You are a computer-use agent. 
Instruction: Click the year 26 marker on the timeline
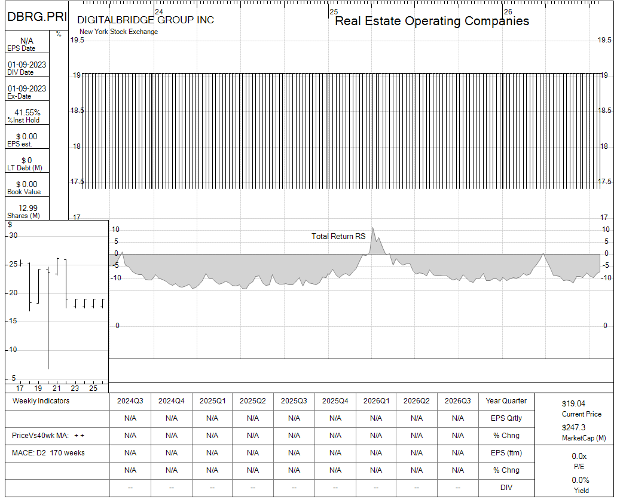(508, 12)
